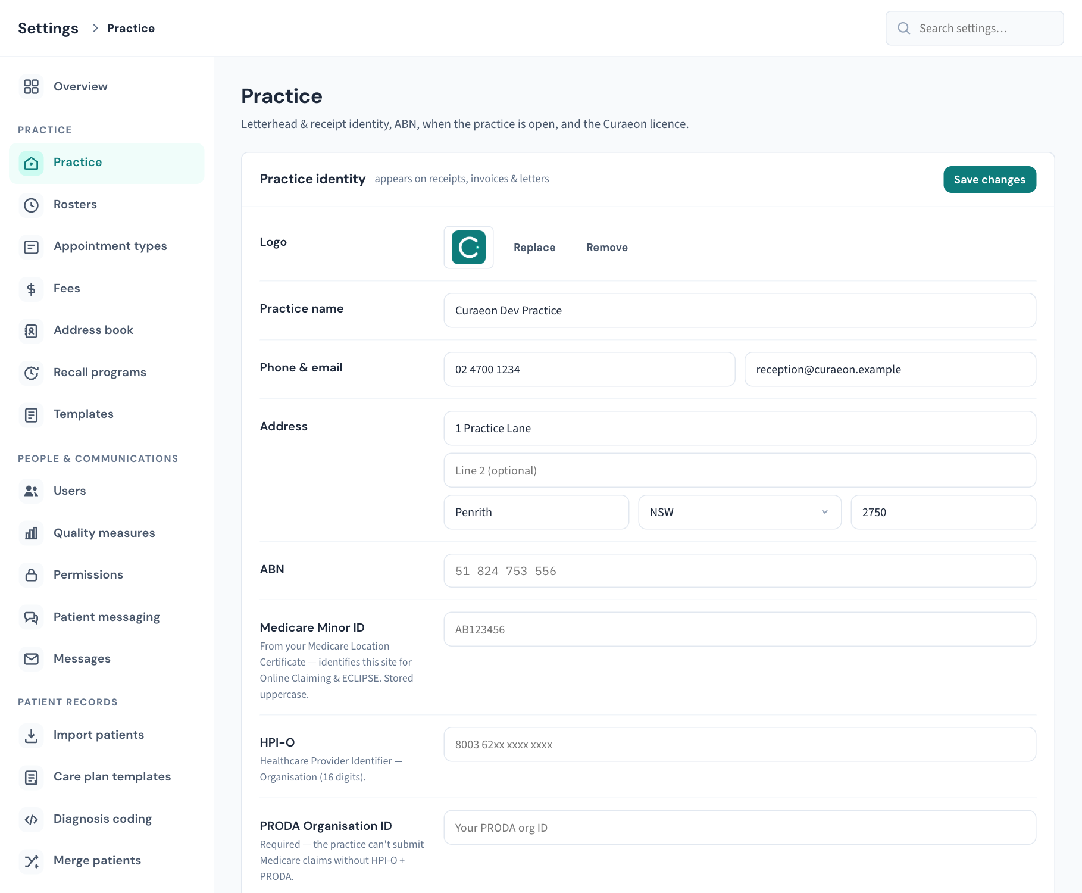Click the phone number field
This screenshot has height=893, width=1082.
point(589,369)
